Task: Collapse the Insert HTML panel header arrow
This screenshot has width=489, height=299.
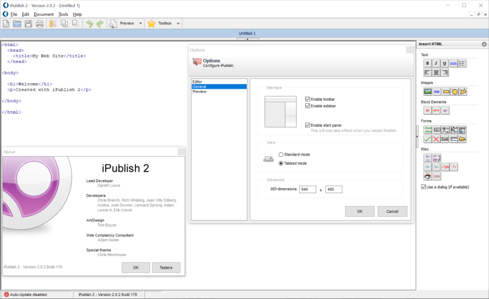Action: click(484, 45)
